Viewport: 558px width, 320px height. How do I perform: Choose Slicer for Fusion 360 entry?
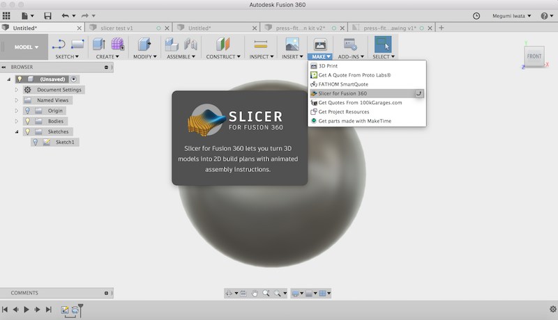coord(367,93)
